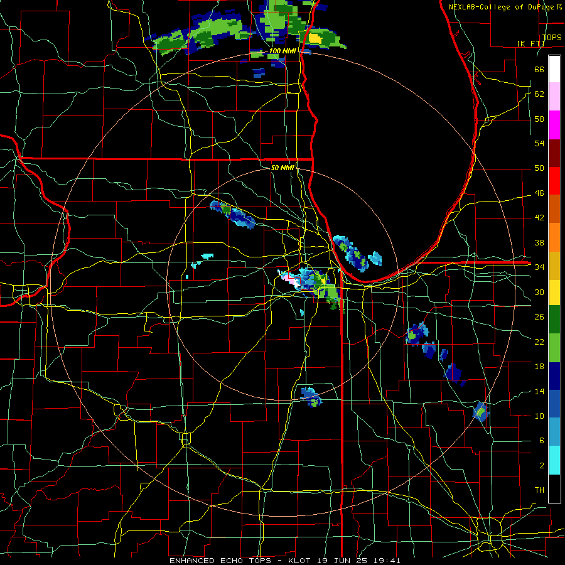Click the "38" legend value
Image resolution: width=565 pixels, height=565 pixels.
coord(539,242)
